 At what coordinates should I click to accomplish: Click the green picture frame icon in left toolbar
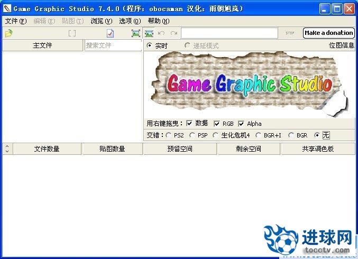coord(136,33)
